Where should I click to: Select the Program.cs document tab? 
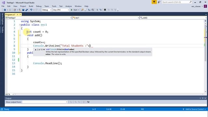point(10,14)
